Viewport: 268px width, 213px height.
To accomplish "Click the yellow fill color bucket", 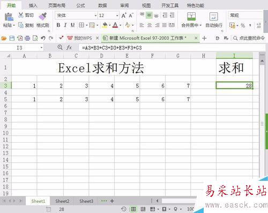I will [105, 25].
